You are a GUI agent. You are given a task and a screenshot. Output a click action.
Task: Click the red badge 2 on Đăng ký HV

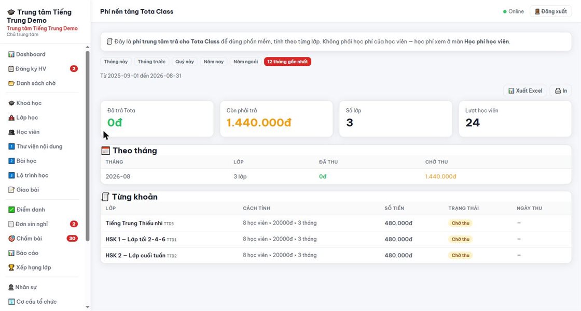(74, 69)
